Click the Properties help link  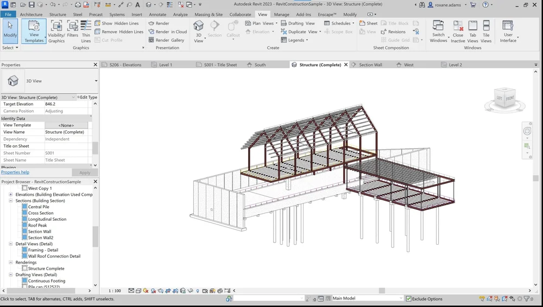click(15, 172)
